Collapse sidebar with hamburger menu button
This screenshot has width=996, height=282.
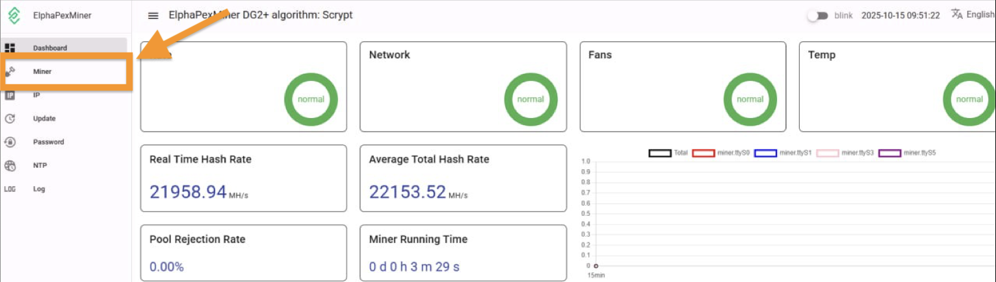pyautogui.click(x=153, y=16)
